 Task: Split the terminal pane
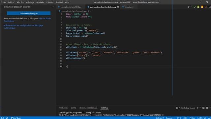click(203, 108)
